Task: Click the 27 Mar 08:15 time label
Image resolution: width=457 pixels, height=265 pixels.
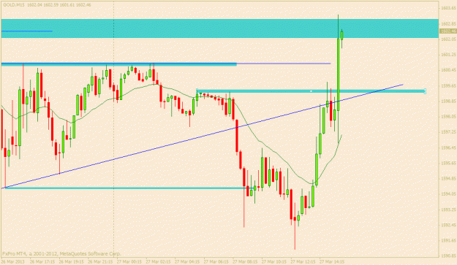Action: (x=245, y=261)
